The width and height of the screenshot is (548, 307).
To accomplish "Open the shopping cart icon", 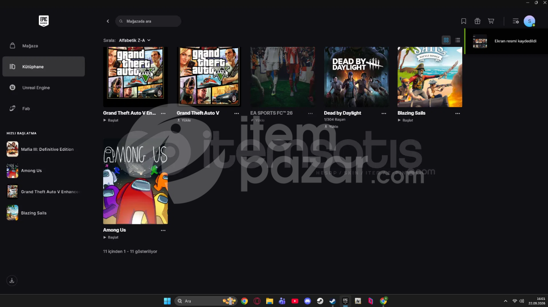I will [491, 21].
